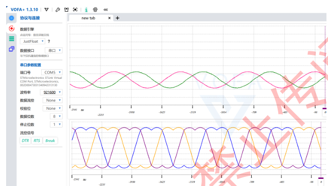Image resolution: width=328 pixels, height=186 pixels.
Task: Open the green list sidebar icon
Action: [x=12, y=39]
